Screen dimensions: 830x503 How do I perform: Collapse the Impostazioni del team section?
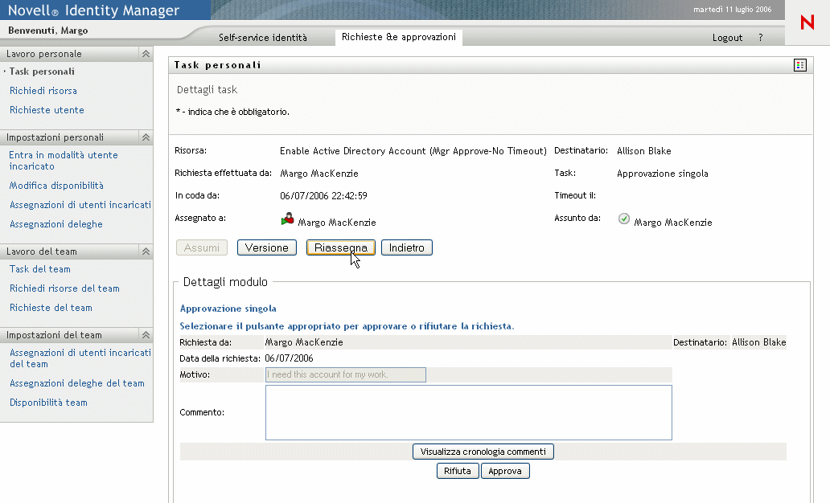[146, 335]
